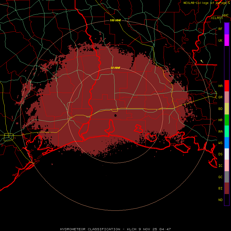The width and height of the screenshot is (231, 231).
Task: Click the 100 NMI range ring label
Action: click(115, 20)
